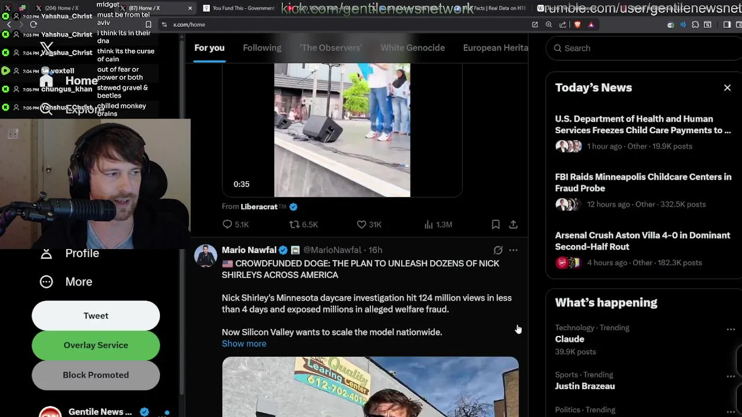Select the Following timeline tab

(x=262, y=48)
